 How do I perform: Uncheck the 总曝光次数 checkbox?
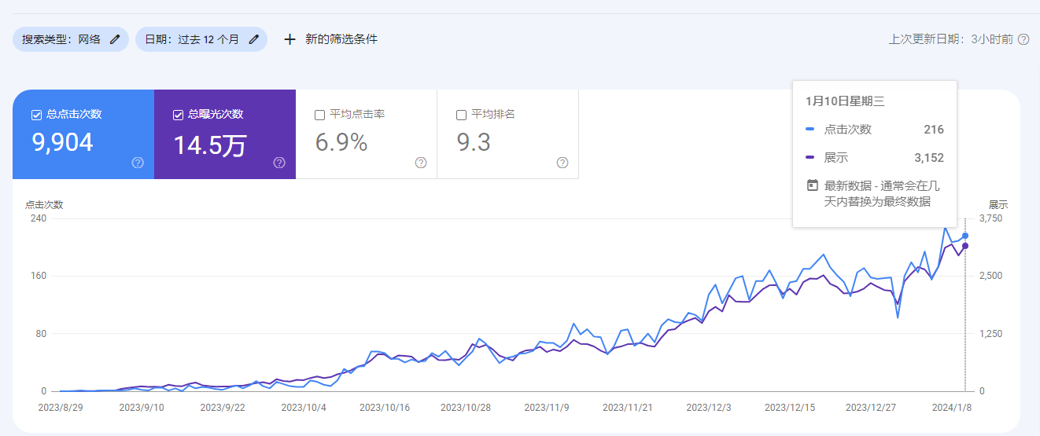[x=178, y=115]
